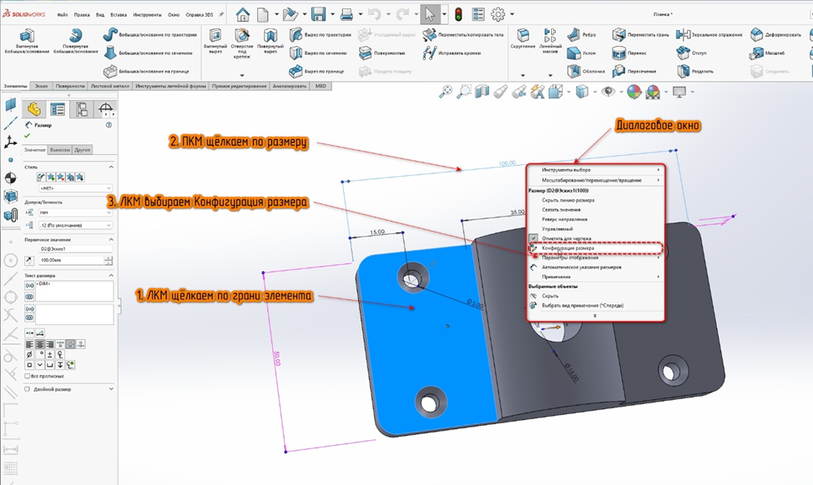Viewport: 813px width, 485px height.
Task: Open tolerance type dropdown showing Нет
Action: [75, 212]
